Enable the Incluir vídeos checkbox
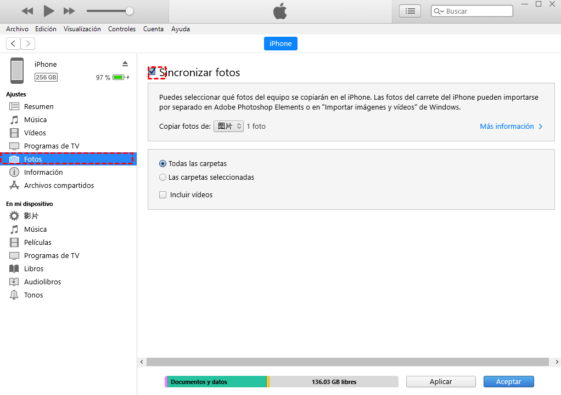The width and height of the screenshot is (561, 395). pyautogui.click(x=163, y=194)
